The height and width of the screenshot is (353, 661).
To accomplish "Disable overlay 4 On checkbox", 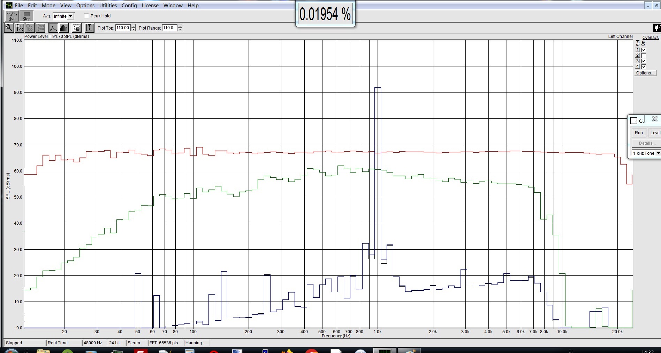I will tap(644, 66).
